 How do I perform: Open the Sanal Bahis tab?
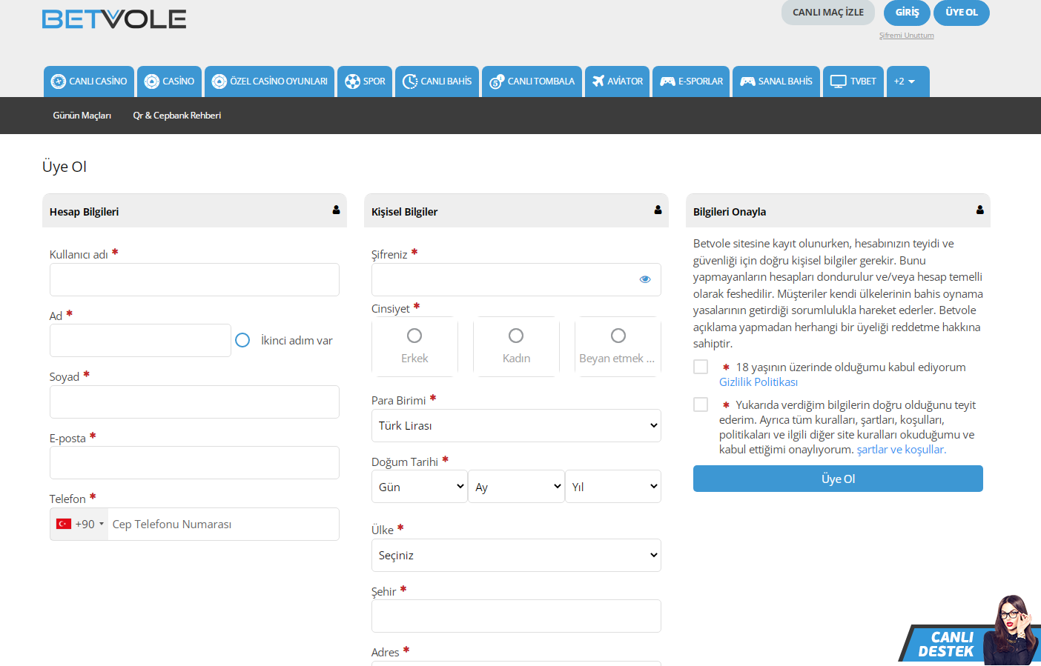776,81
